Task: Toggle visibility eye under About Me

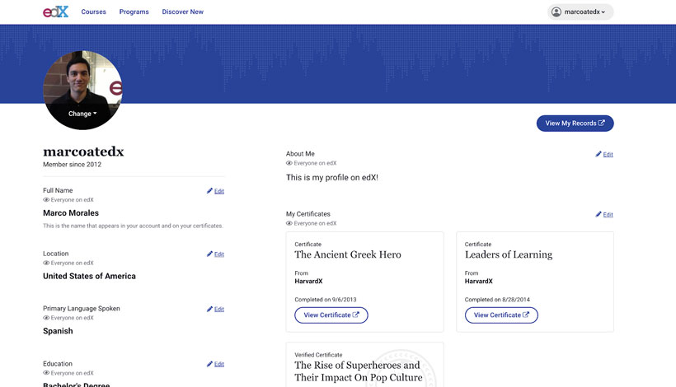Action: [x=289, y=163]
